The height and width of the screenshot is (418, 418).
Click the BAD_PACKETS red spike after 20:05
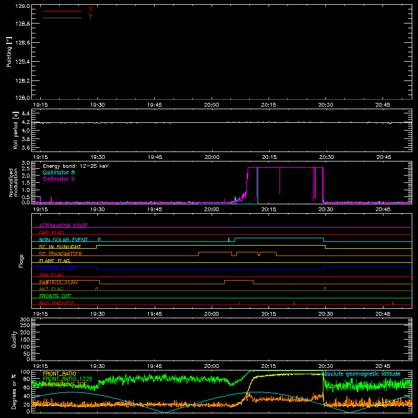tap(239, 303)
